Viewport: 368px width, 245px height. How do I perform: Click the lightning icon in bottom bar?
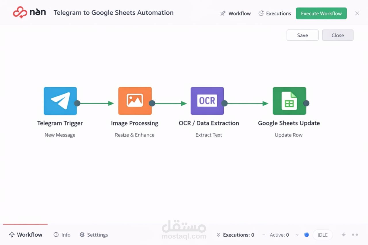click(344, 235)
